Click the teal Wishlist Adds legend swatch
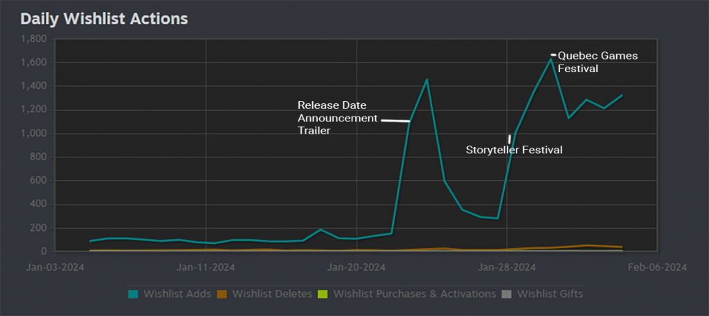 point(133,294)
